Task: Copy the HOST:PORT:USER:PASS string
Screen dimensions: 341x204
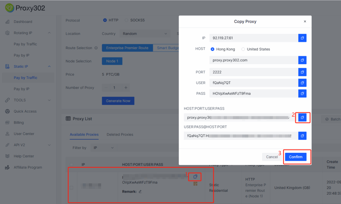Action: 302,117
